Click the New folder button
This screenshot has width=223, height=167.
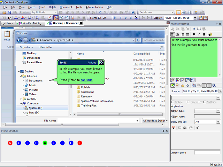tap(46, 47)
